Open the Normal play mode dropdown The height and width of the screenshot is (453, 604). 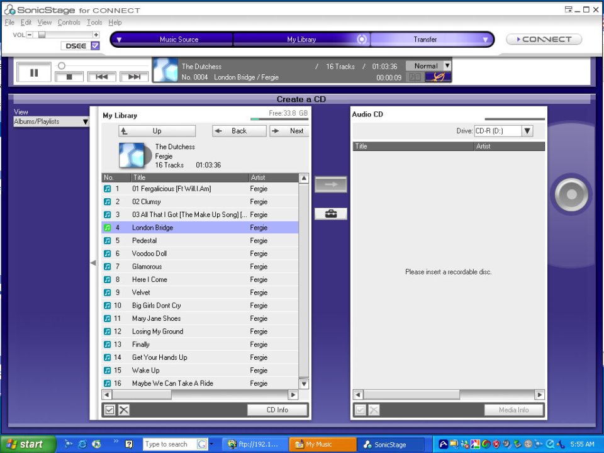click(x=447, y=65)
